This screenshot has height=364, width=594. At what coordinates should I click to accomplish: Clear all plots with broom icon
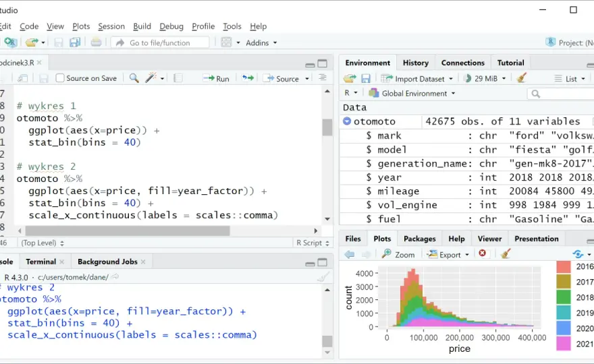click(x=506, y=253)
